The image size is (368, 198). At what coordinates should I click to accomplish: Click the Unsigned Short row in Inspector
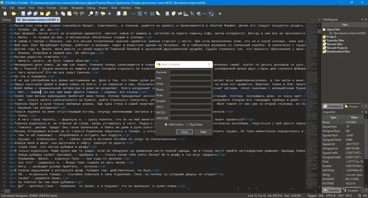343,139
